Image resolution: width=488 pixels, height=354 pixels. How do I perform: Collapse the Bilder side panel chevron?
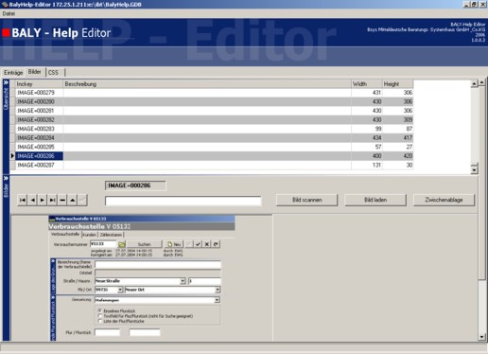coord(6,179)
